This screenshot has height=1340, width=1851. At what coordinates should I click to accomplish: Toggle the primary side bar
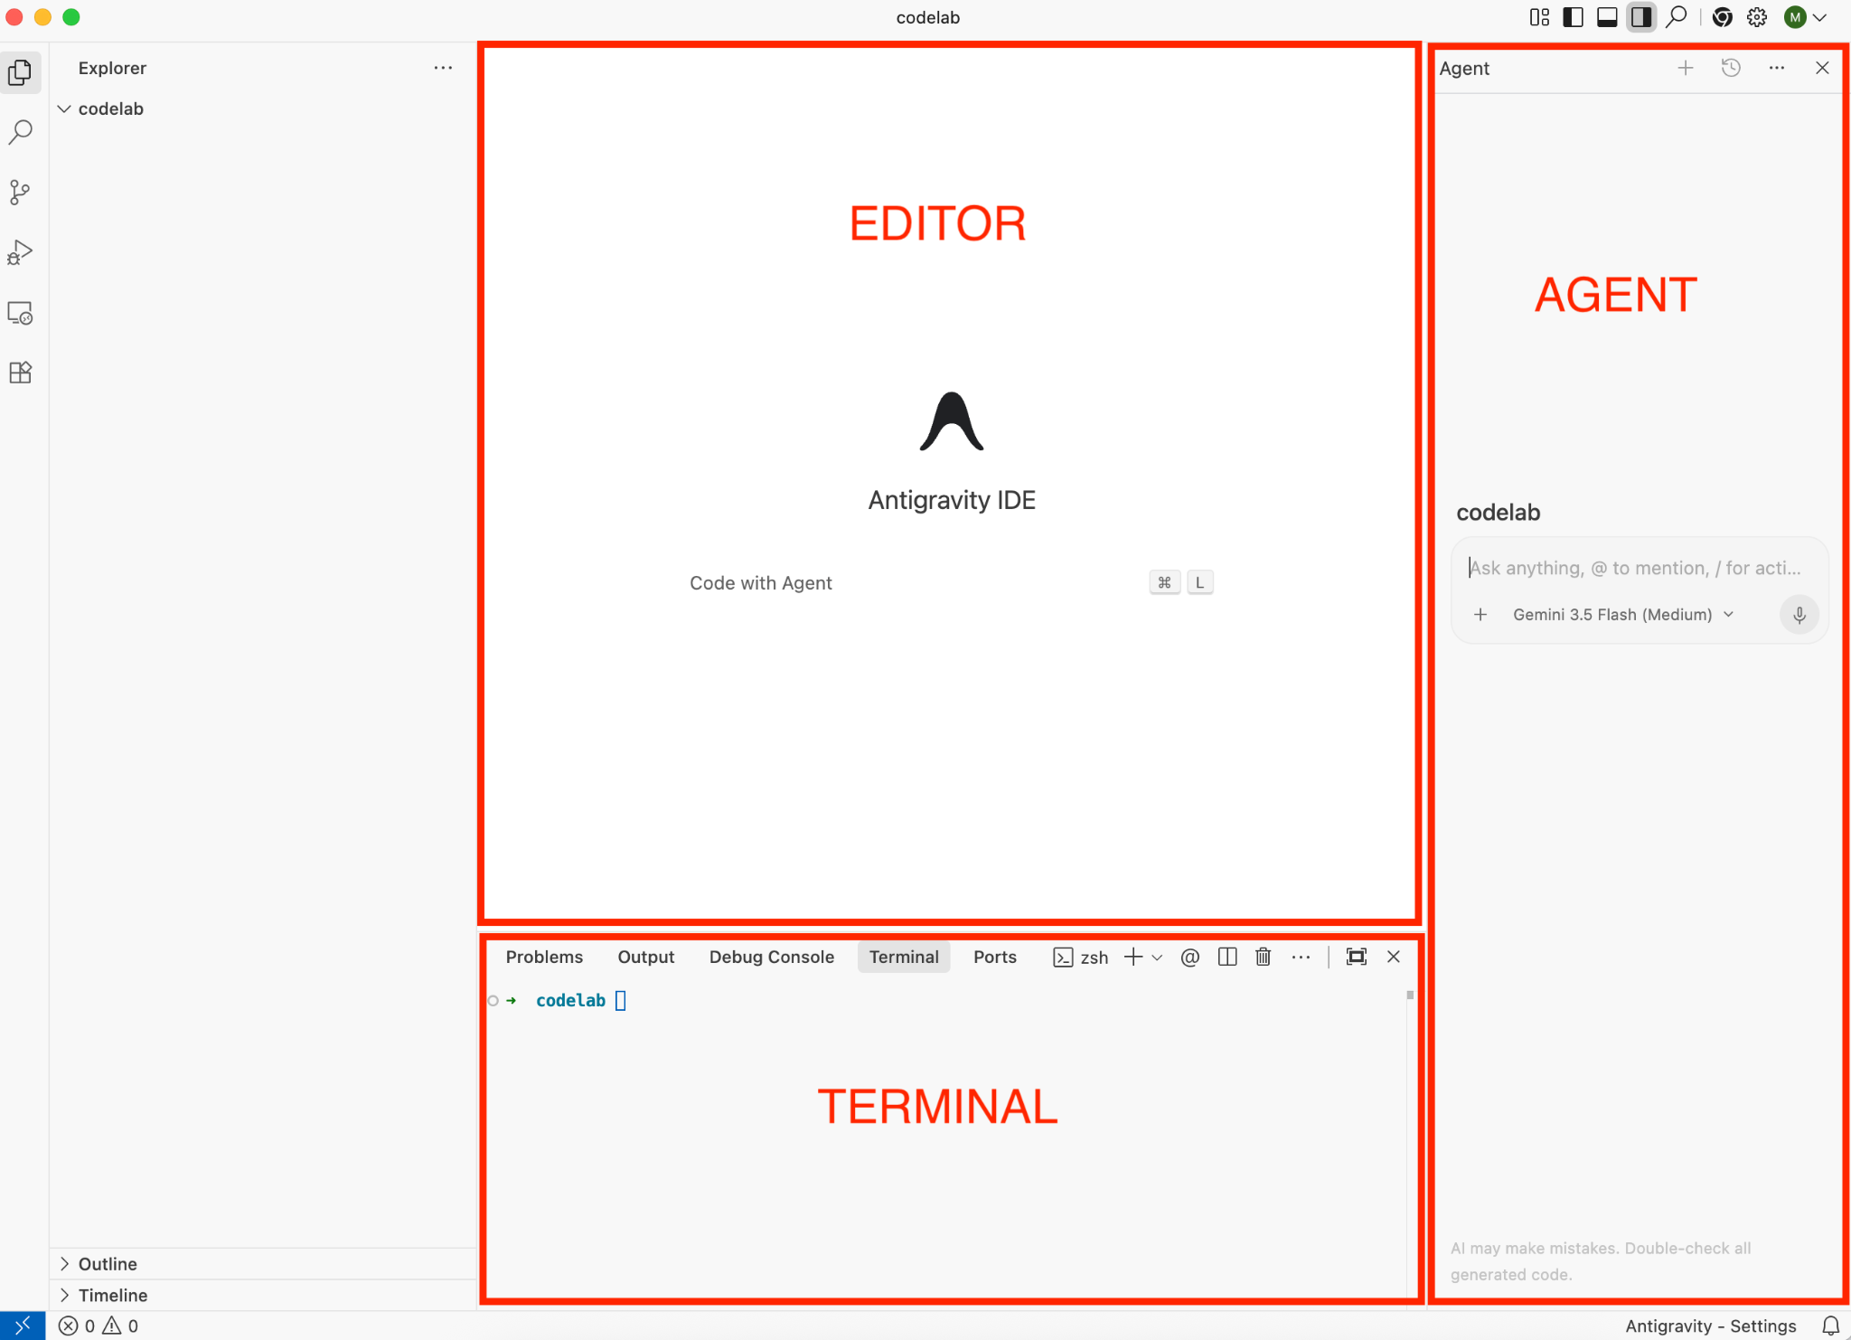point(1573,17)
